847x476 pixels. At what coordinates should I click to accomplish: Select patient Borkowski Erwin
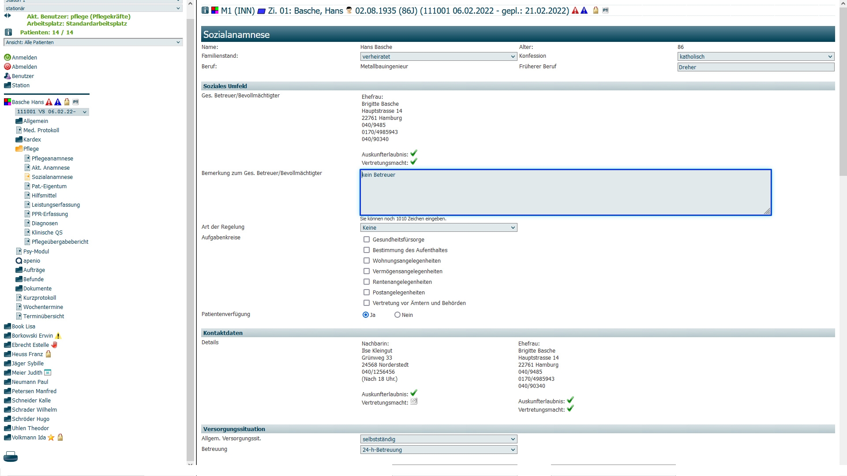coord(32,336)
